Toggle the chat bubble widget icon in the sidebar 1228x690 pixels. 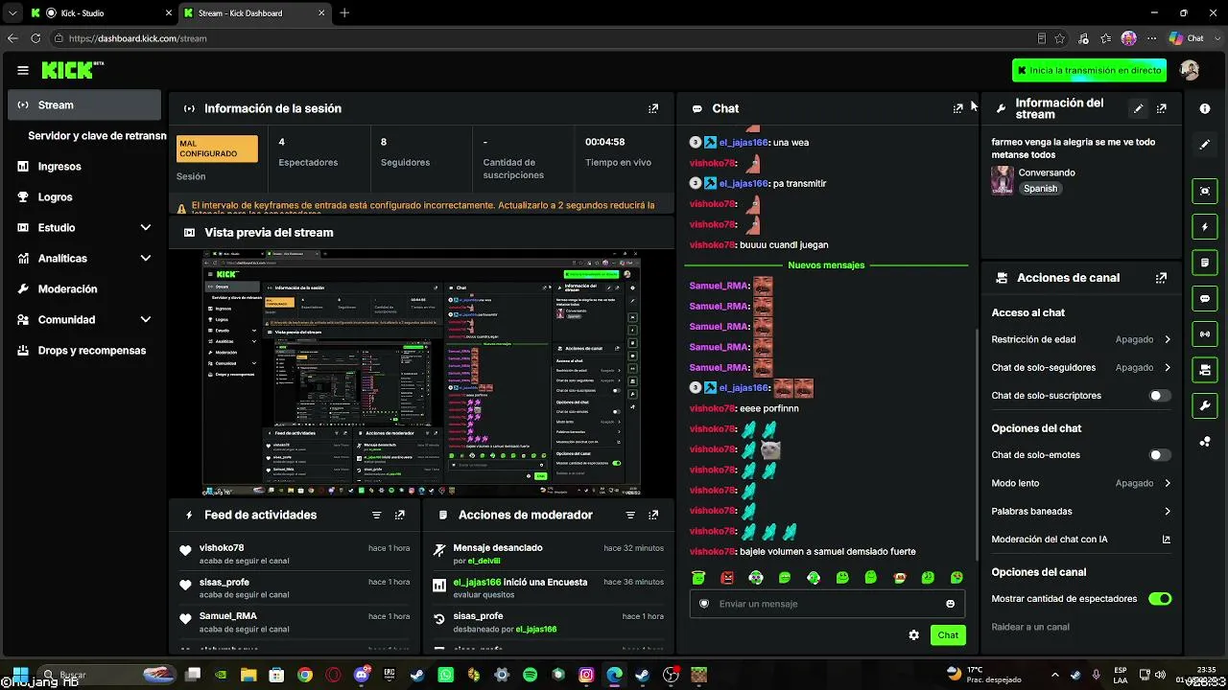click(x=1205, y=299)
